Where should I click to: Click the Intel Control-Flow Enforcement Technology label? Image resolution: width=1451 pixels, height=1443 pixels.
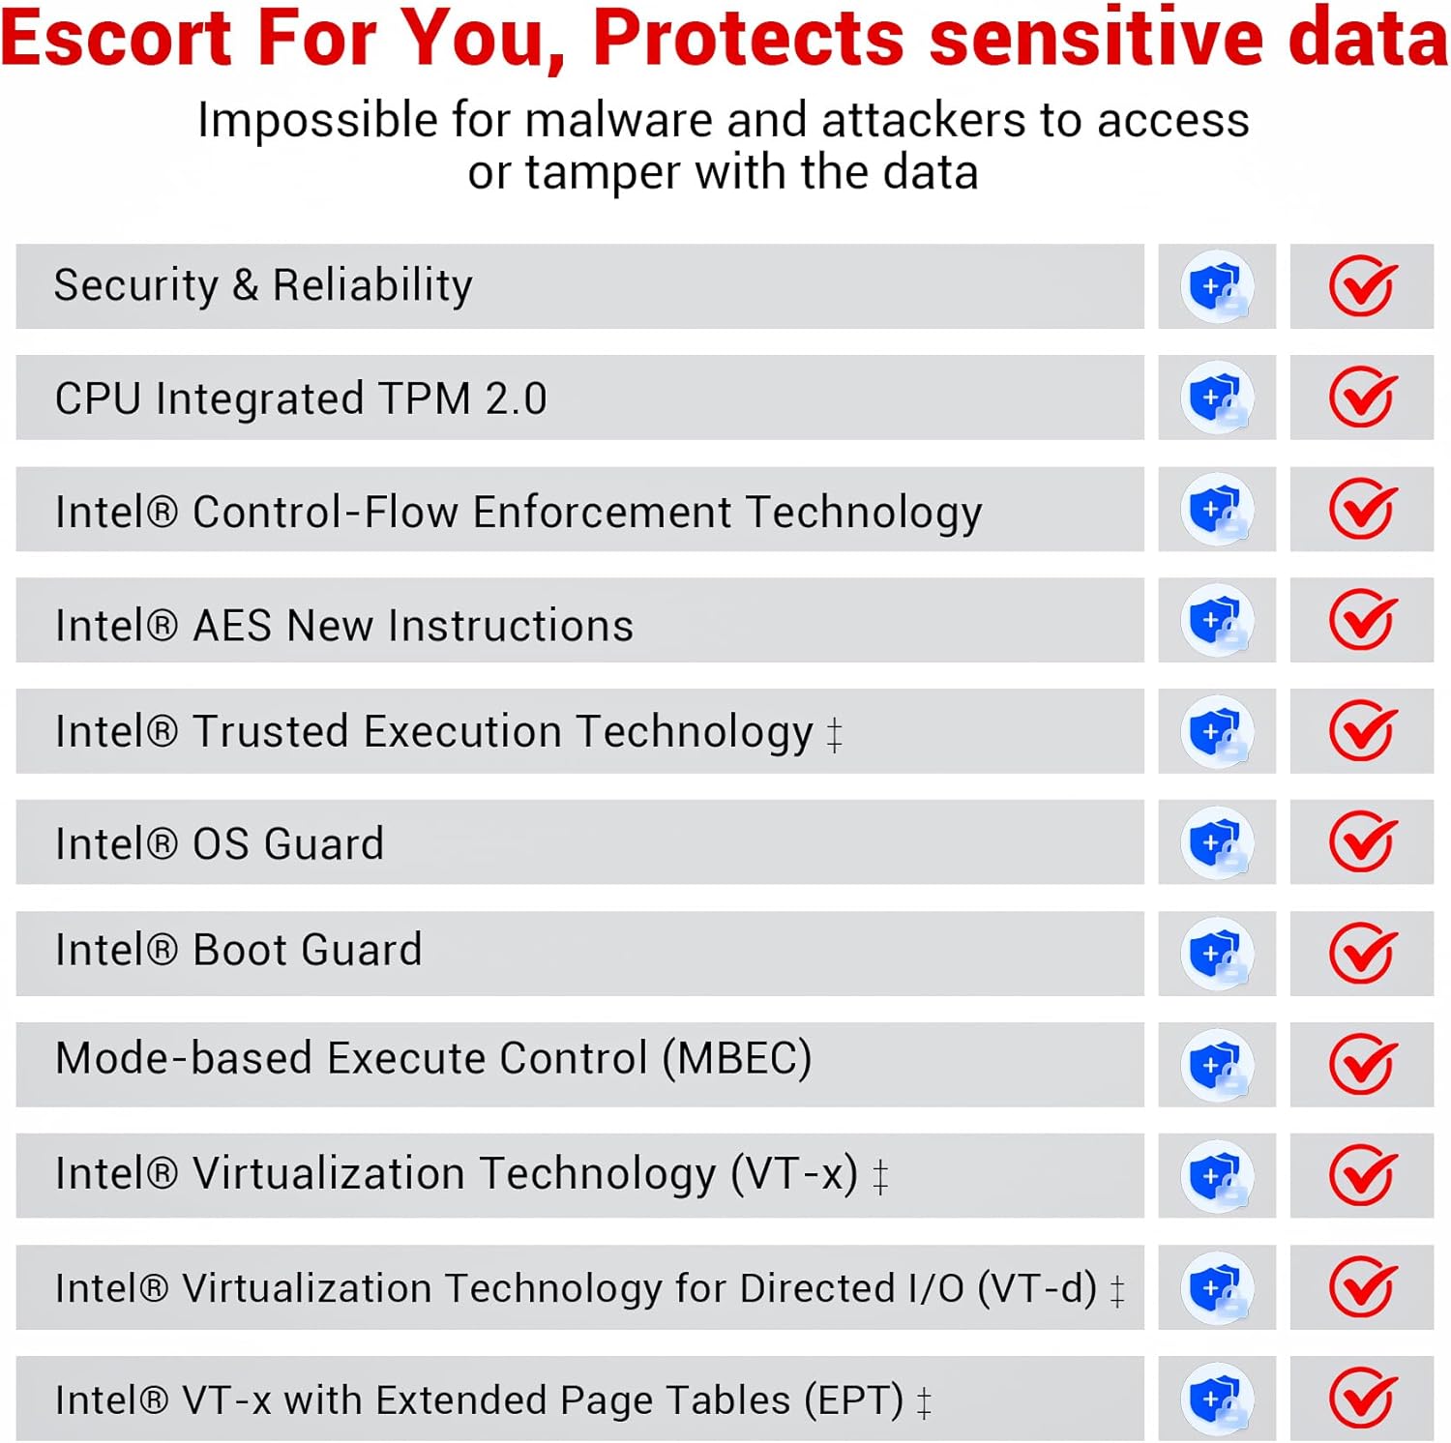[x=518, y=512]
